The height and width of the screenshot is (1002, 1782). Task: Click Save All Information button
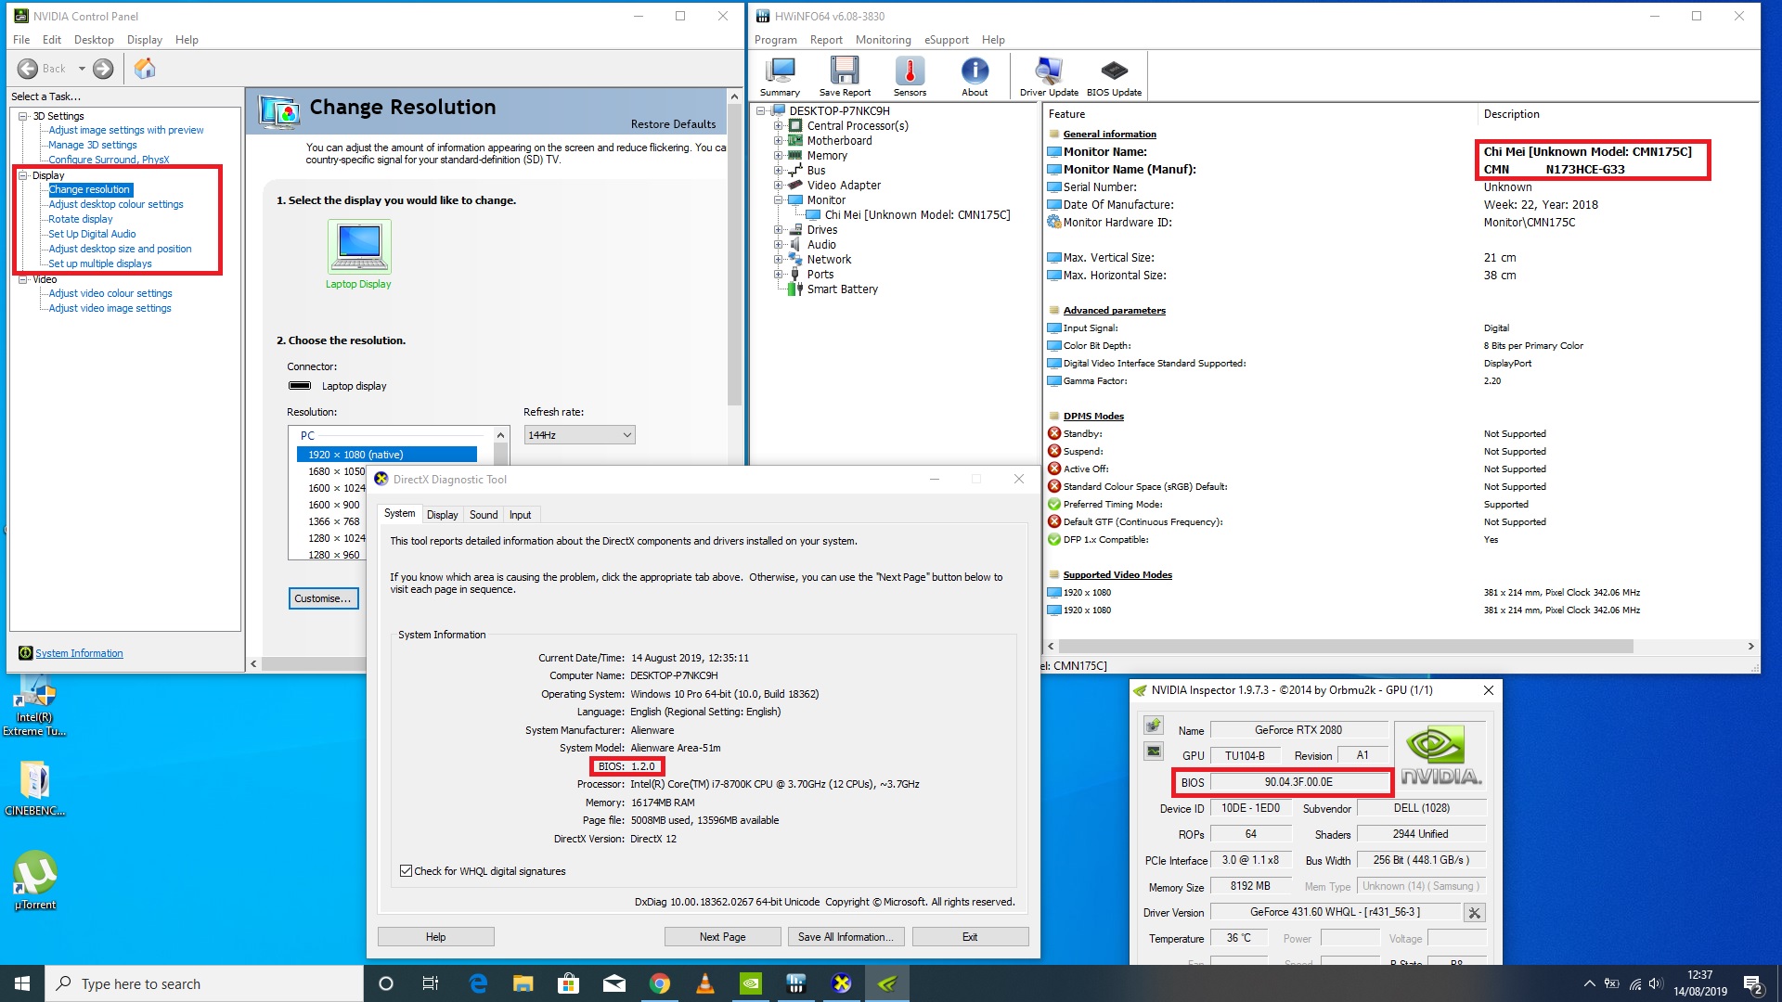[x=846, y=937]
